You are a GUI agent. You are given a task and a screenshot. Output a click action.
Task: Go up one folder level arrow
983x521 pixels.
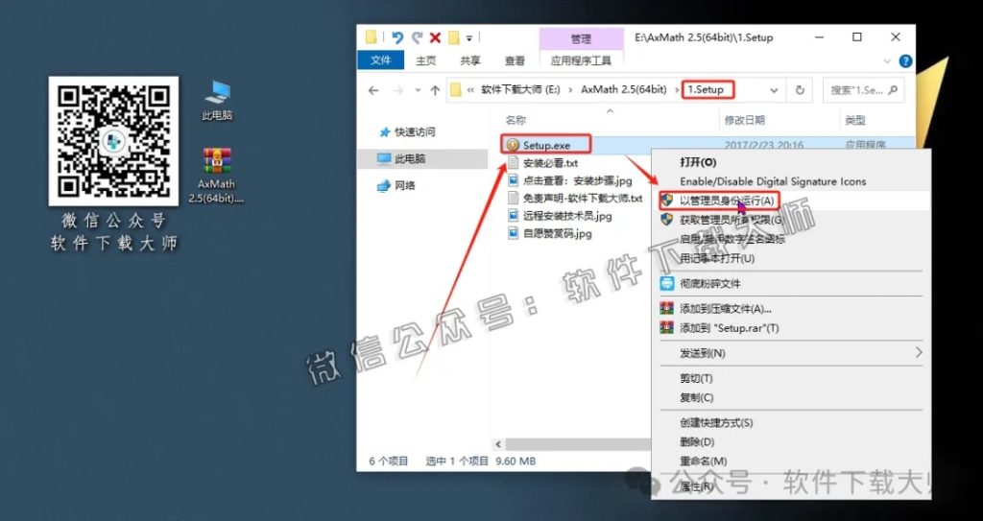[x=435, y=90]
